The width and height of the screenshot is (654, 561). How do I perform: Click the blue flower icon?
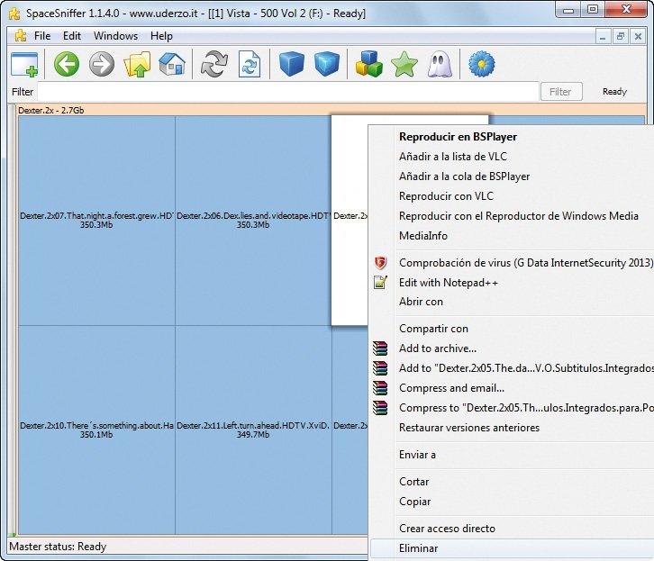(482, 64)
